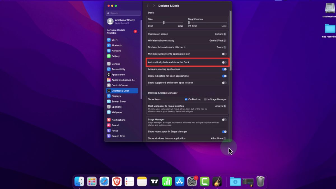
Task: Open Position on screen dropdown
Action: (220, 34)
